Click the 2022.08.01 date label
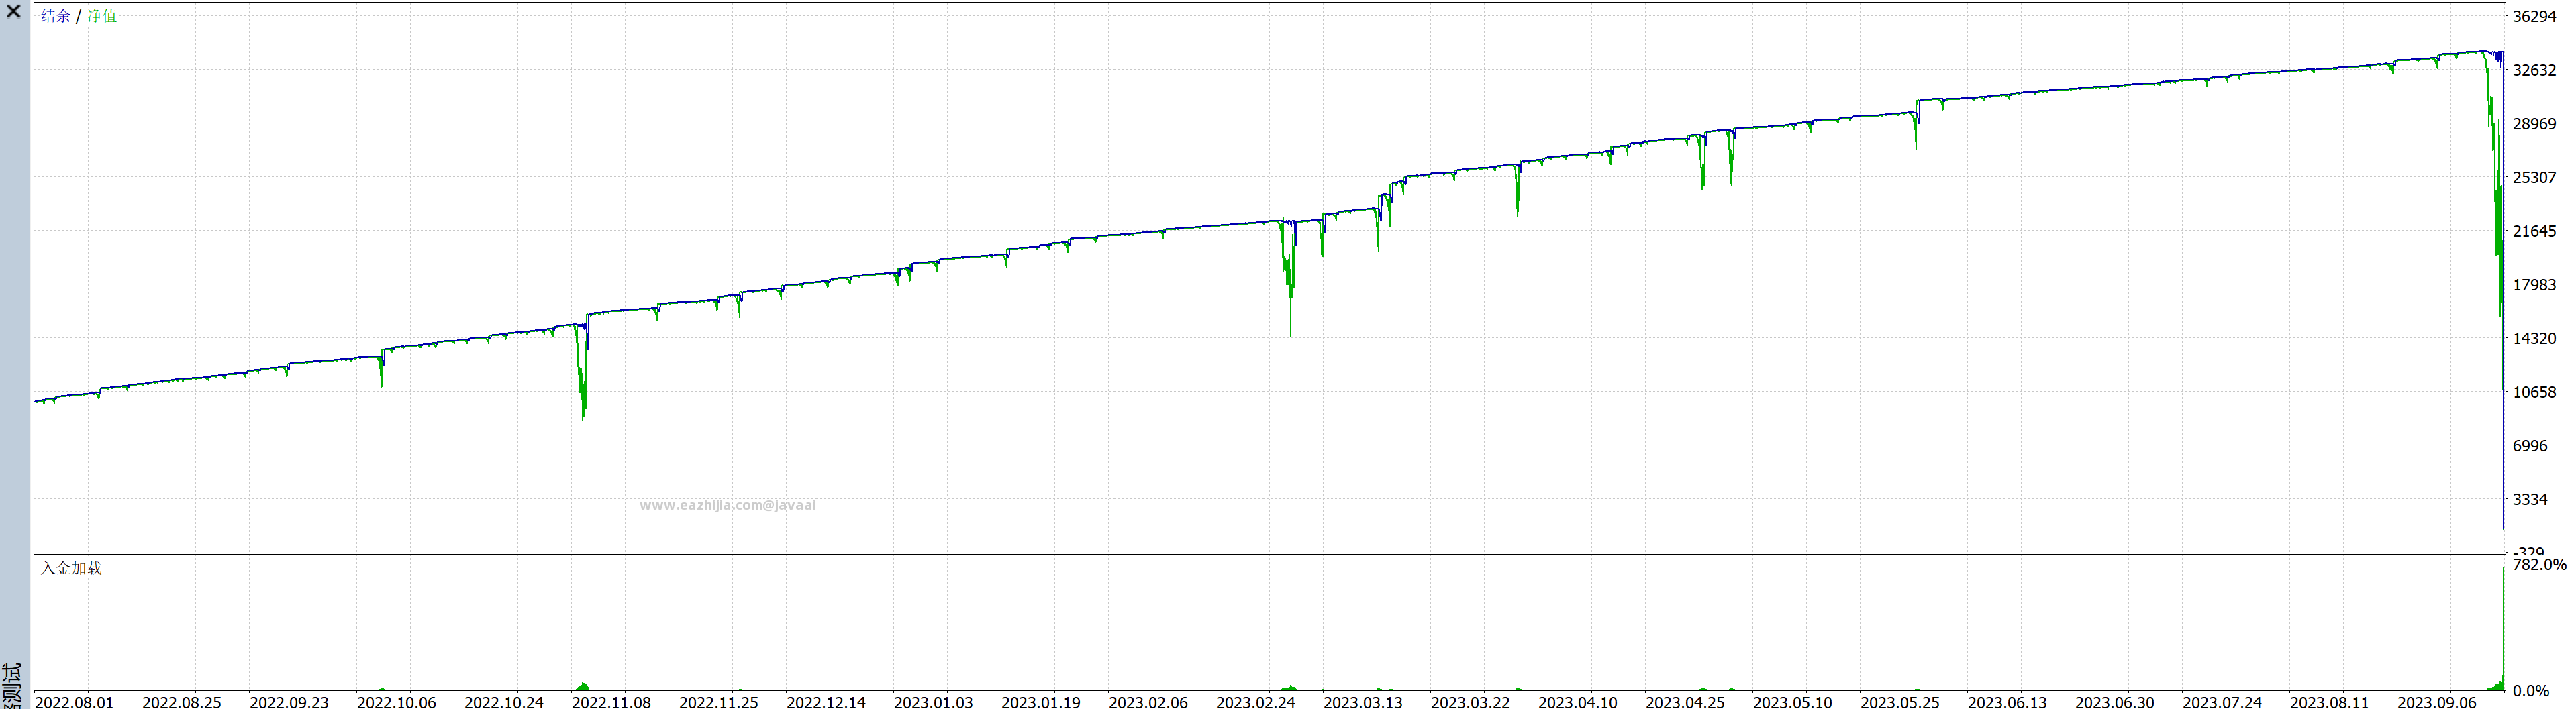Viewport: 2576px width, 709px height. point(74,703)
